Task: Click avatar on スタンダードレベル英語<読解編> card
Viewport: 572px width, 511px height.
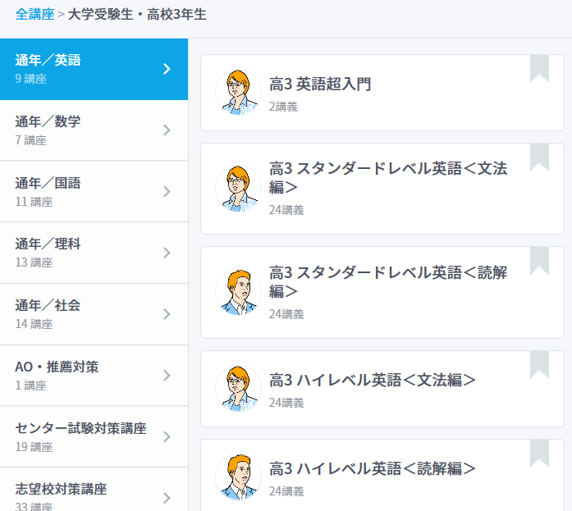Action: [238, 292]
